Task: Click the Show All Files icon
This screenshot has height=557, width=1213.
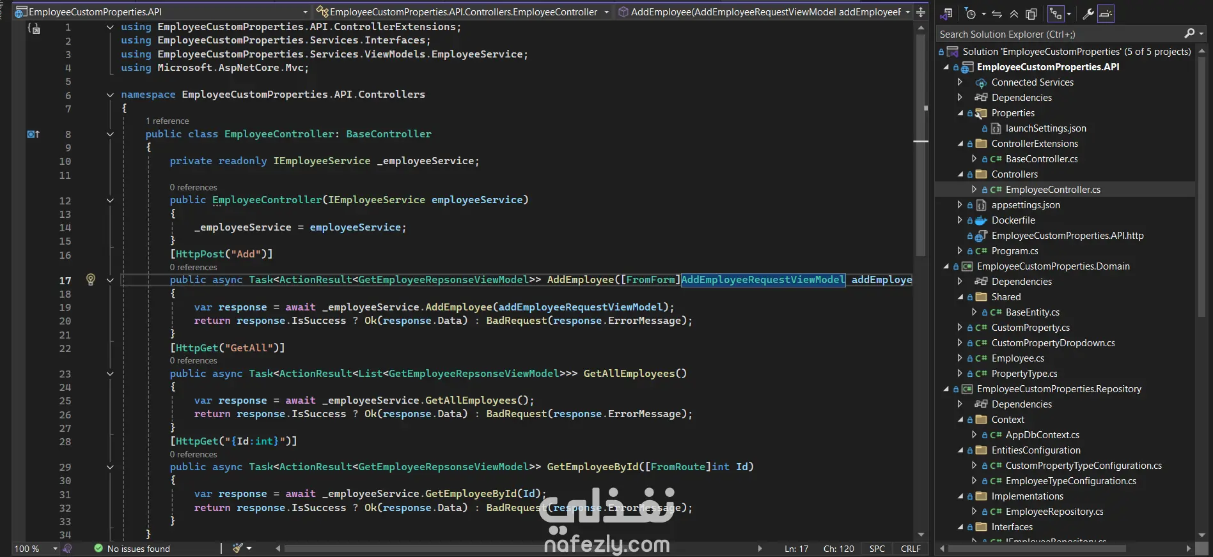Action: [x=1031, y=13]
